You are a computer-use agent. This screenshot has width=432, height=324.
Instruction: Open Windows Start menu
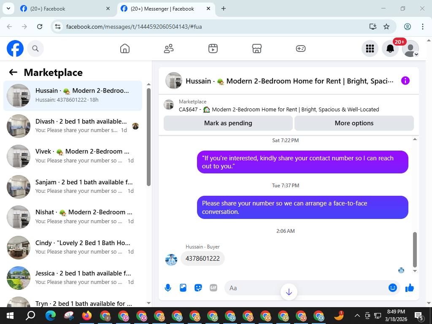(10, 316)
